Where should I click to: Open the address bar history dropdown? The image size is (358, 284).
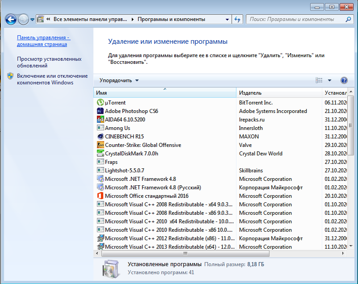pyautogui.click(x=227, y=19)
